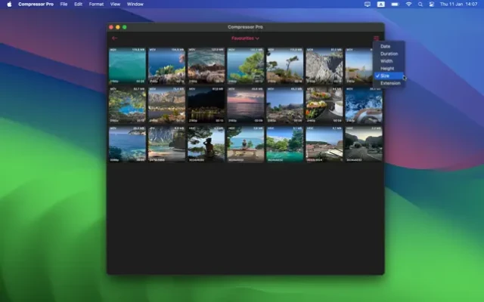The height and width of the screenshot is (302, 484).
Task: Select Extension from the sort list
Action: (390, 84)
